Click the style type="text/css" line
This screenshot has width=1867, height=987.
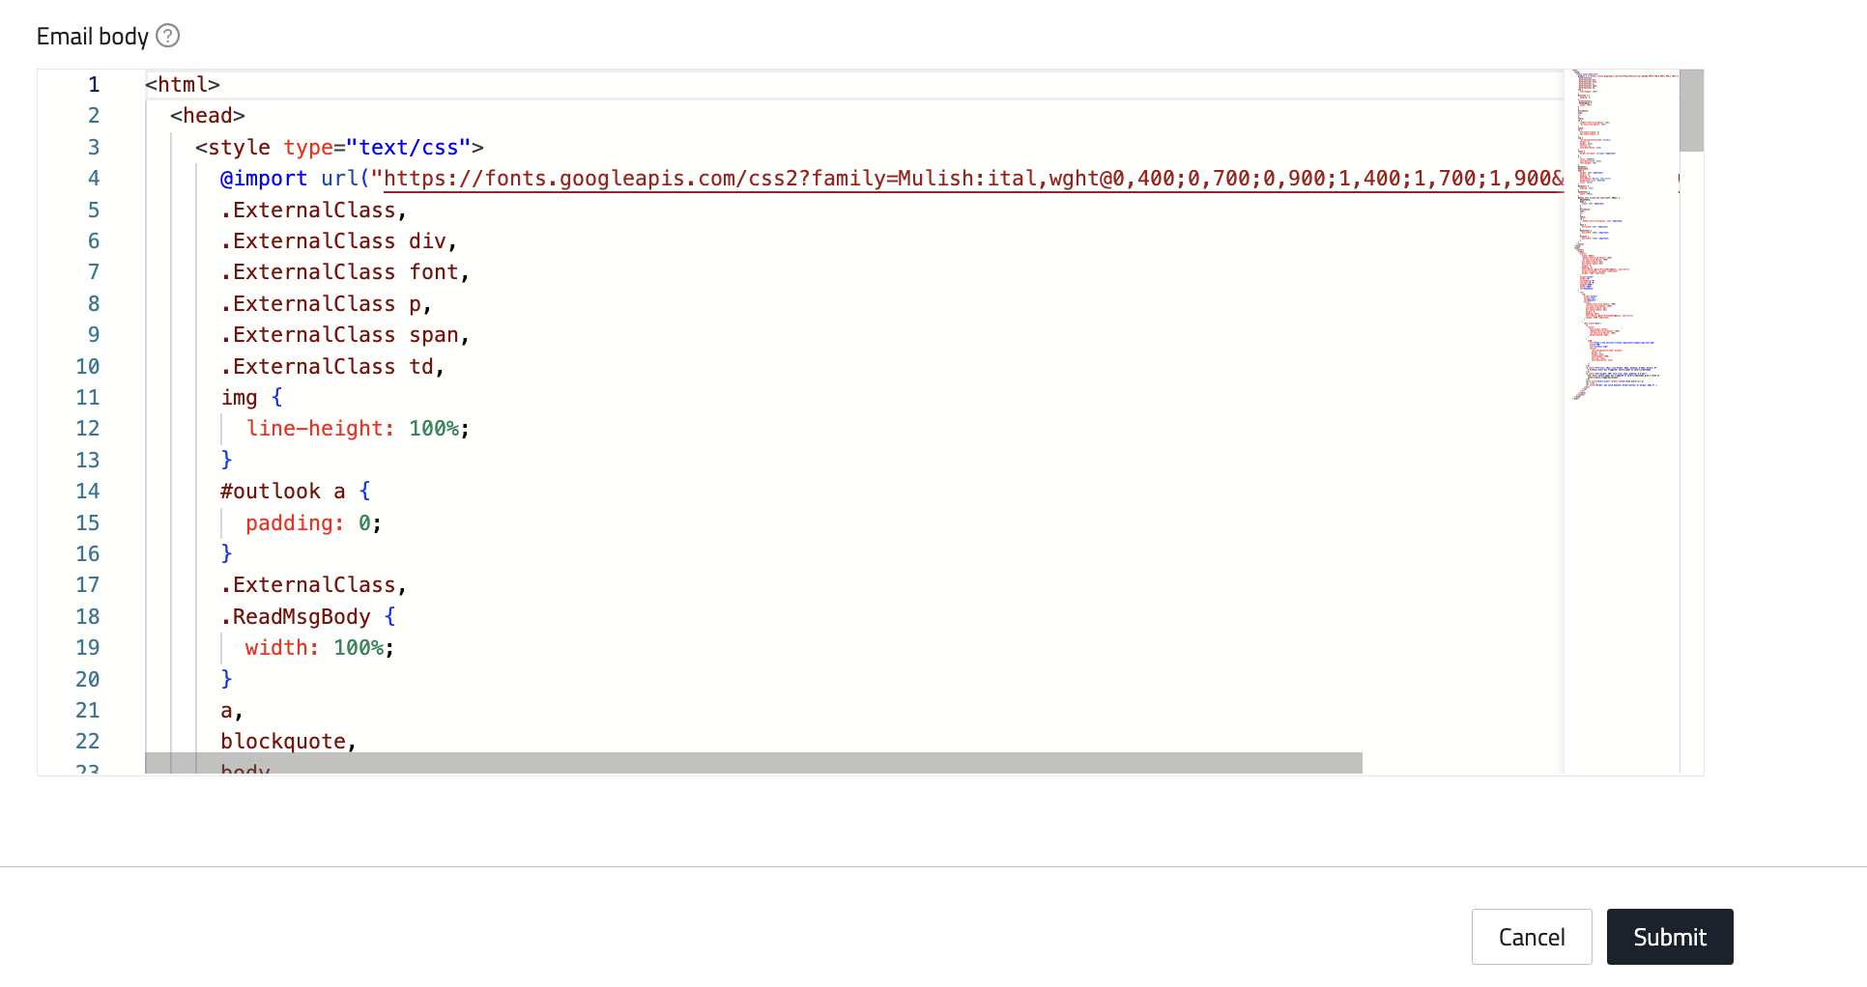coord(338,148)
